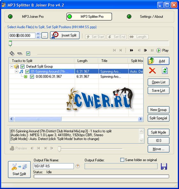Click the Save List button
This screenshot has height=189, width=179.
[159, 90]
